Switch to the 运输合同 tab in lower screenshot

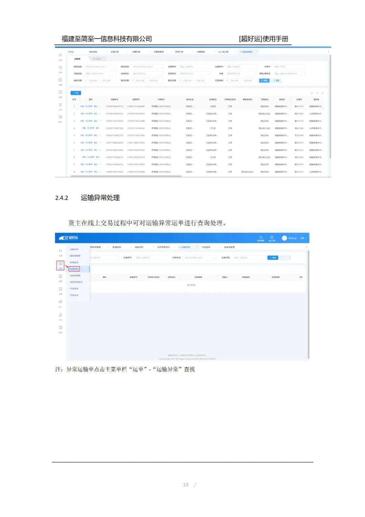pyautogui.click(x=139, y=247)
